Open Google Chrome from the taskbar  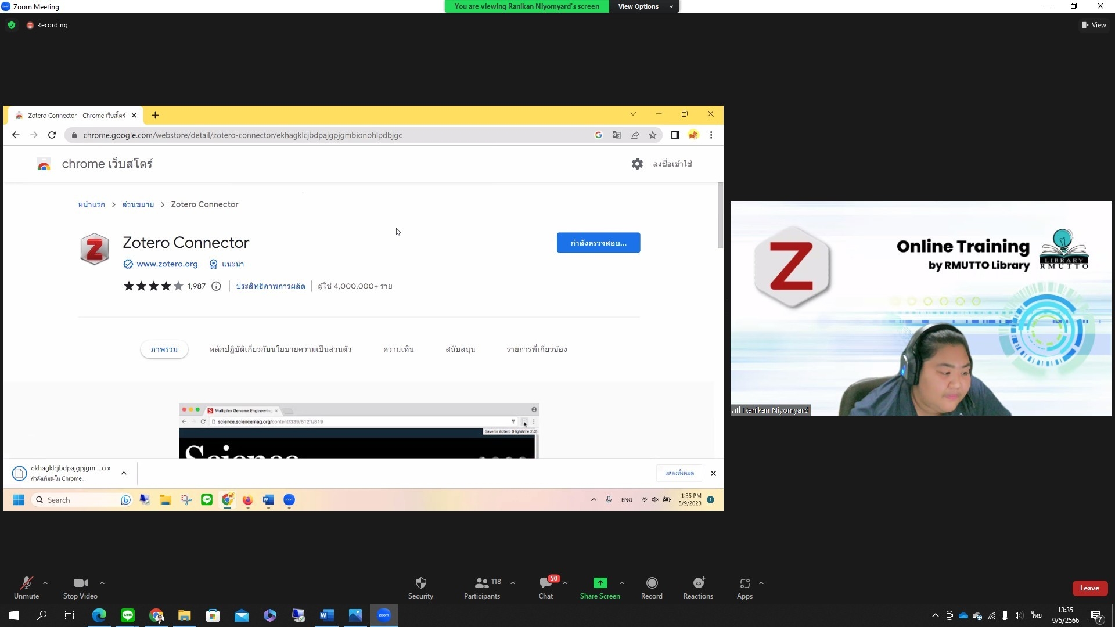[x=156, y=615]
